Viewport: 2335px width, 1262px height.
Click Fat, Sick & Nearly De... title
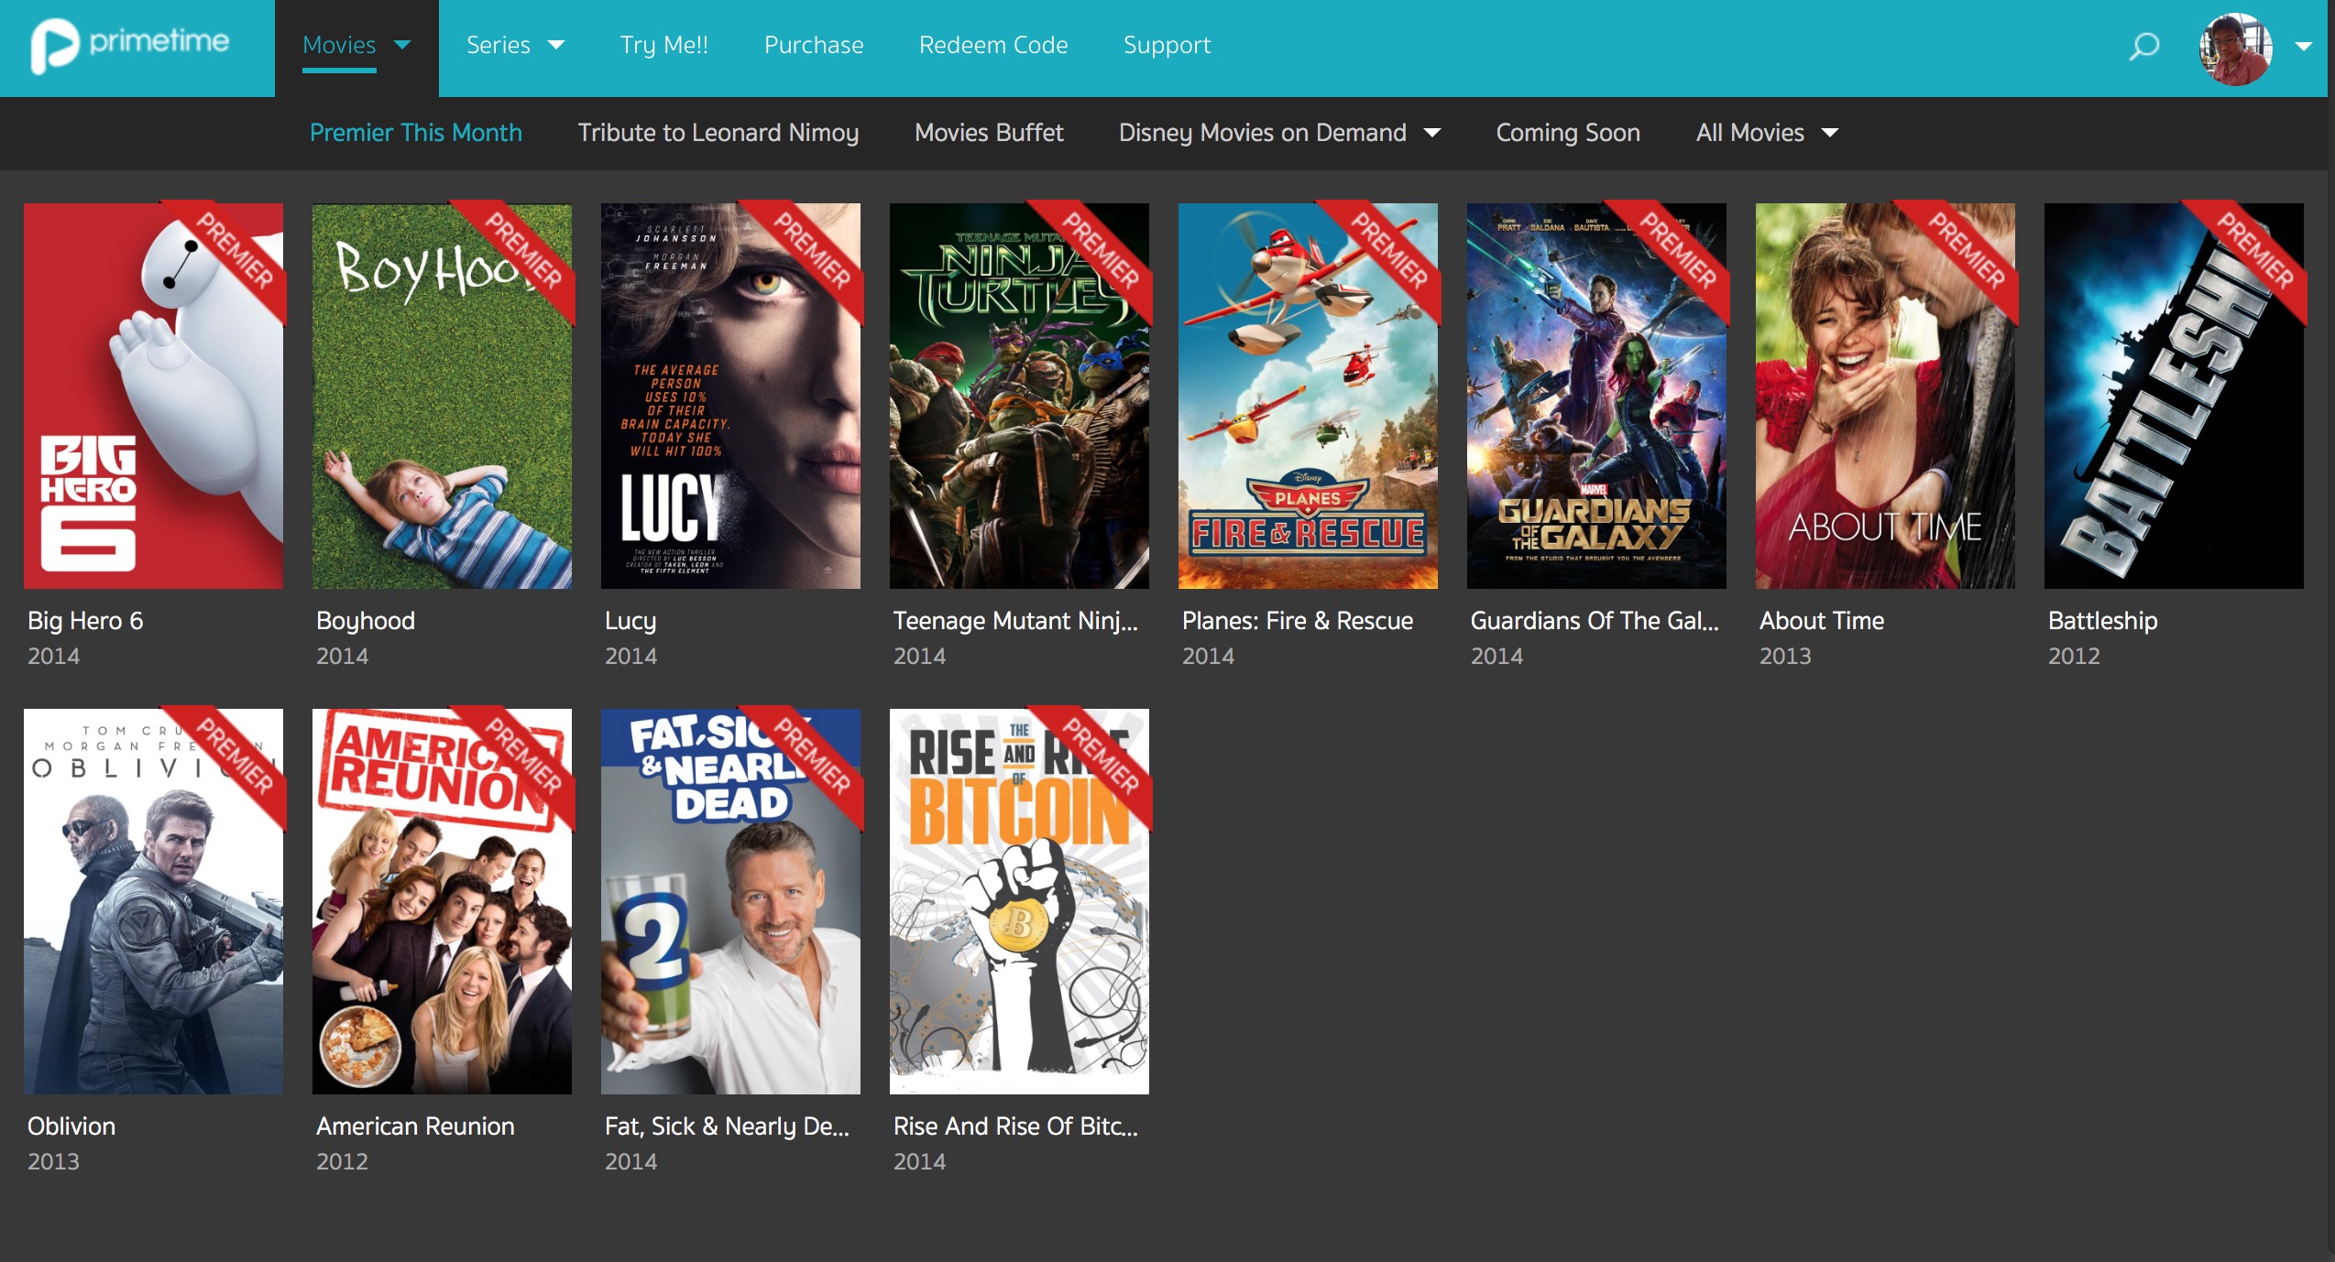coord(727,1126)
